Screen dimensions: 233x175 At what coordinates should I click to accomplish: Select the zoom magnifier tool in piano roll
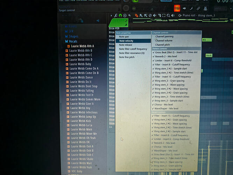(x=168, y=15)
